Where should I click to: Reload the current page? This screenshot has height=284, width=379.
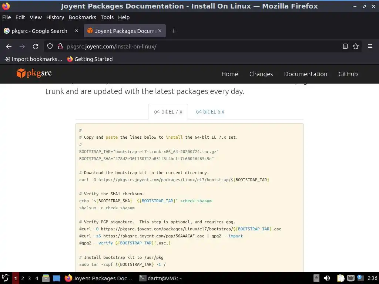[x=36, y=46]
